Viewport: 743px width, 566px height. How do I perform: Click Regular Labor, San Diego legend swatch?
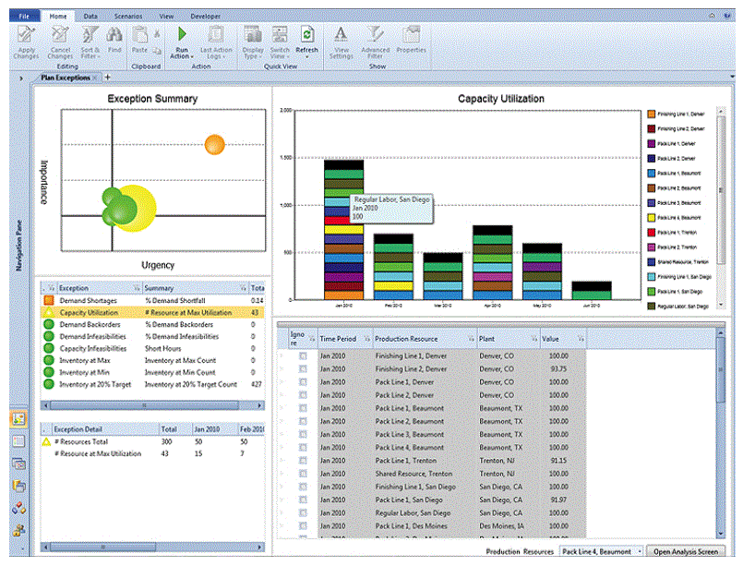(652, 307)
